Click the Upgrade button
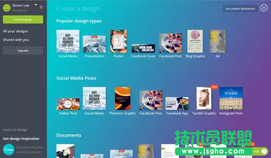 [23, 51]
